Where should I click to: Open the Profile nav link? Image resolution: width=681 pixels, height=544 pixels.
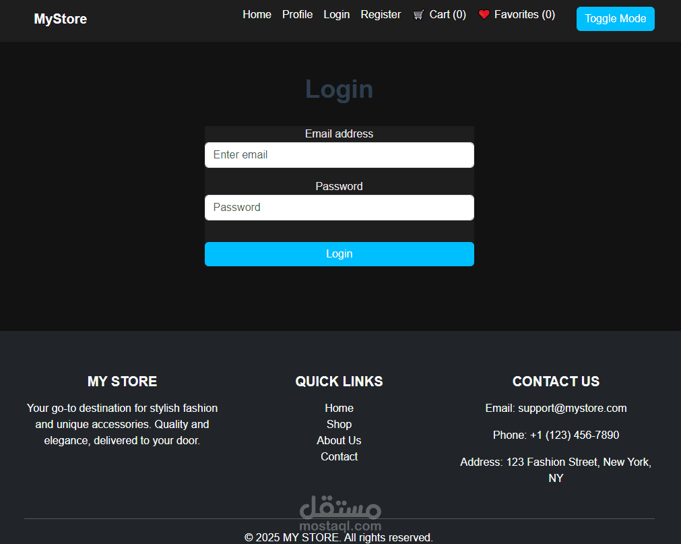pyautogui.click(x=297, y=14)
